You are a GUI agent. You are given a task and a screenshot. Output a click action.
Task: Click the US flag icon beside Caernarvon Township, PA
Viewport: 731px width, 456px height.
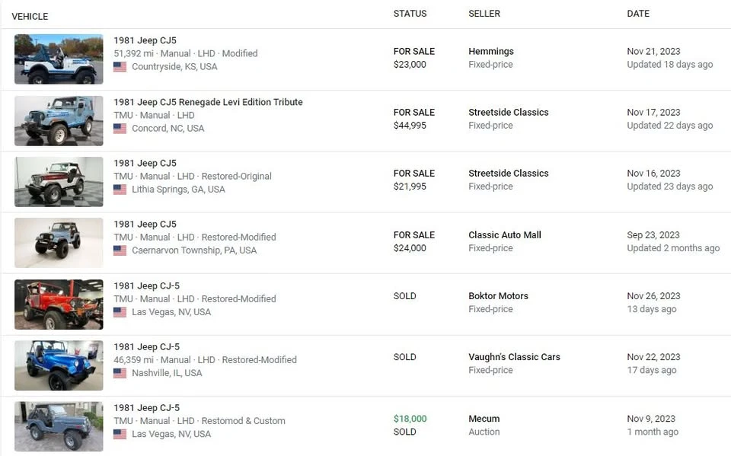(120, 250)
